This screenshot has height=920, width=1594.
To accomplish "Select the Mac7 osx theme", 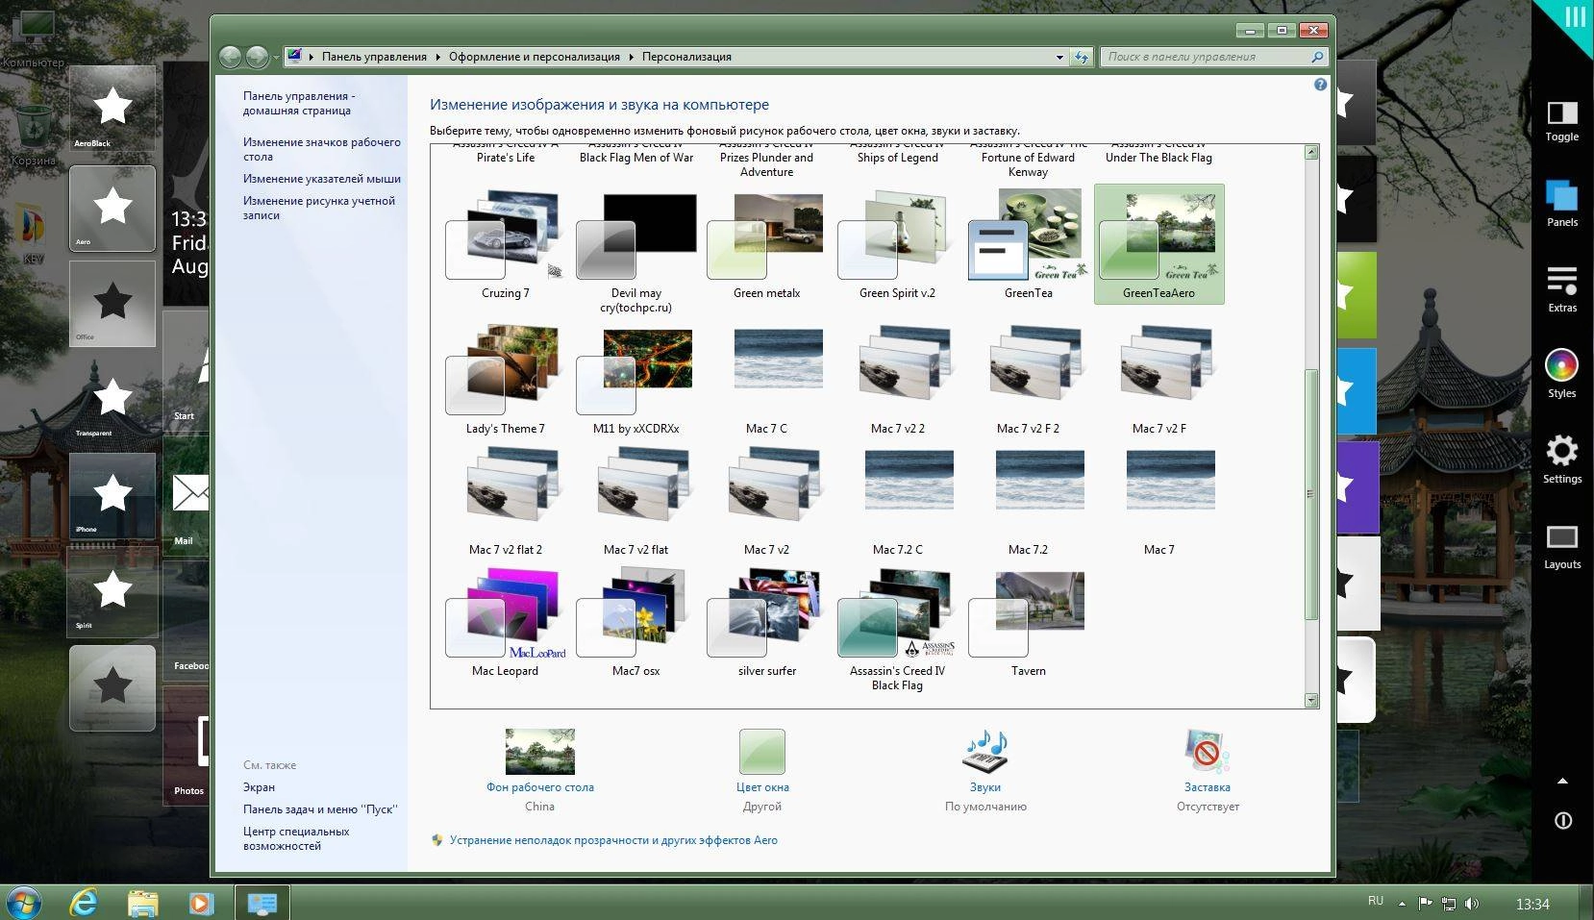I will click(x=635, y=622).
